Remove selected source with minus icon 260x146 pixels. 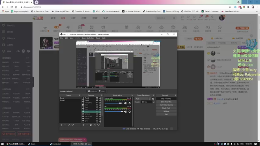[87, 125]
